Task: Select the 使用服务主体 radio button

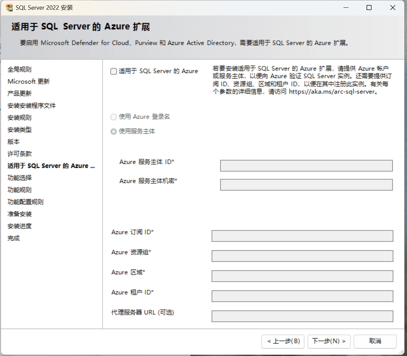Action: point(114,131)
